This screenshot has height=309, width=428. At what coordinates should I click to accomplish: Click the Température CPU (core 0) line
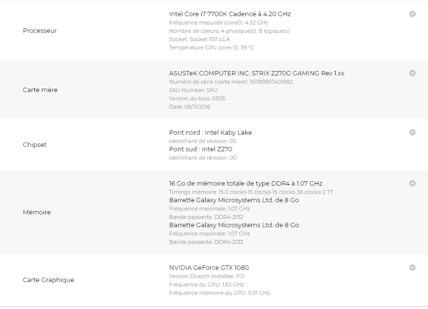pyautogui.click(x=212, y=48)
